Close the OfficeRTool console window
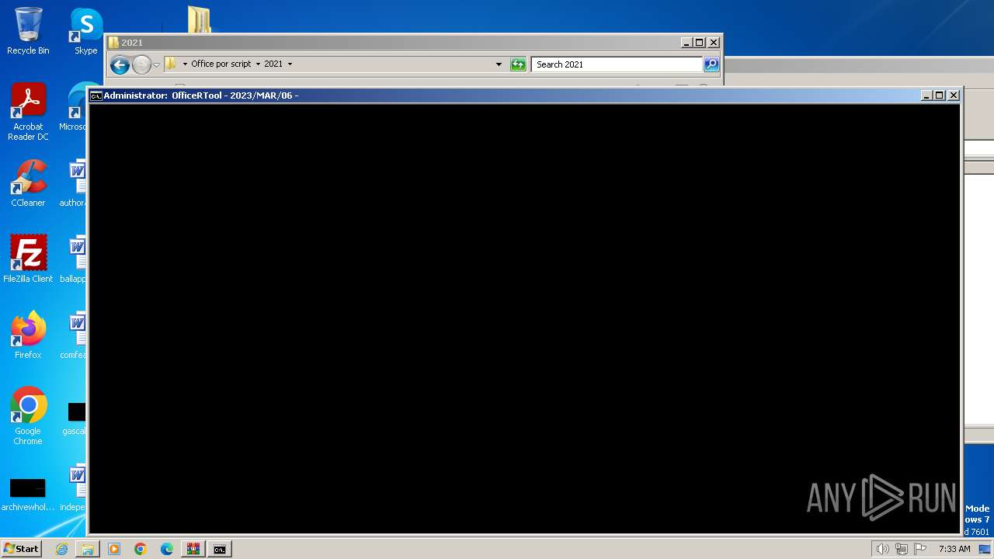Screen dimensions: 994x559 coord(954,95)
